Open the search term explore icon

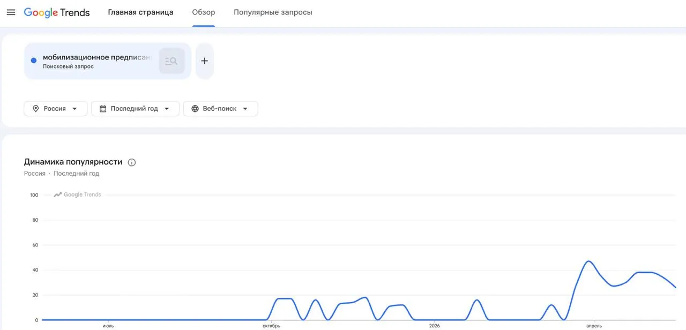click(x=171, y=61)
